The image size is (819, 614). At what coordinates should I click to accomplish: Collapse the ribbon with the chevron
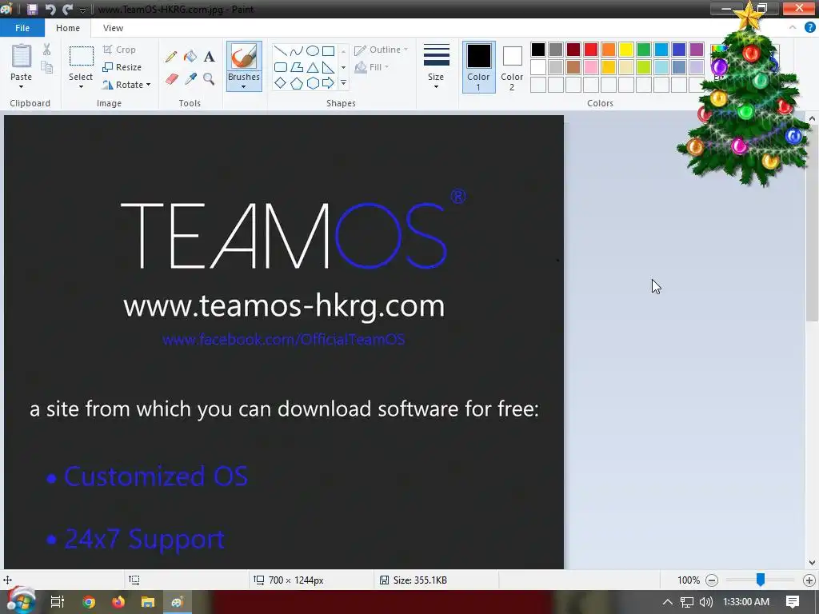click(793, 28)
